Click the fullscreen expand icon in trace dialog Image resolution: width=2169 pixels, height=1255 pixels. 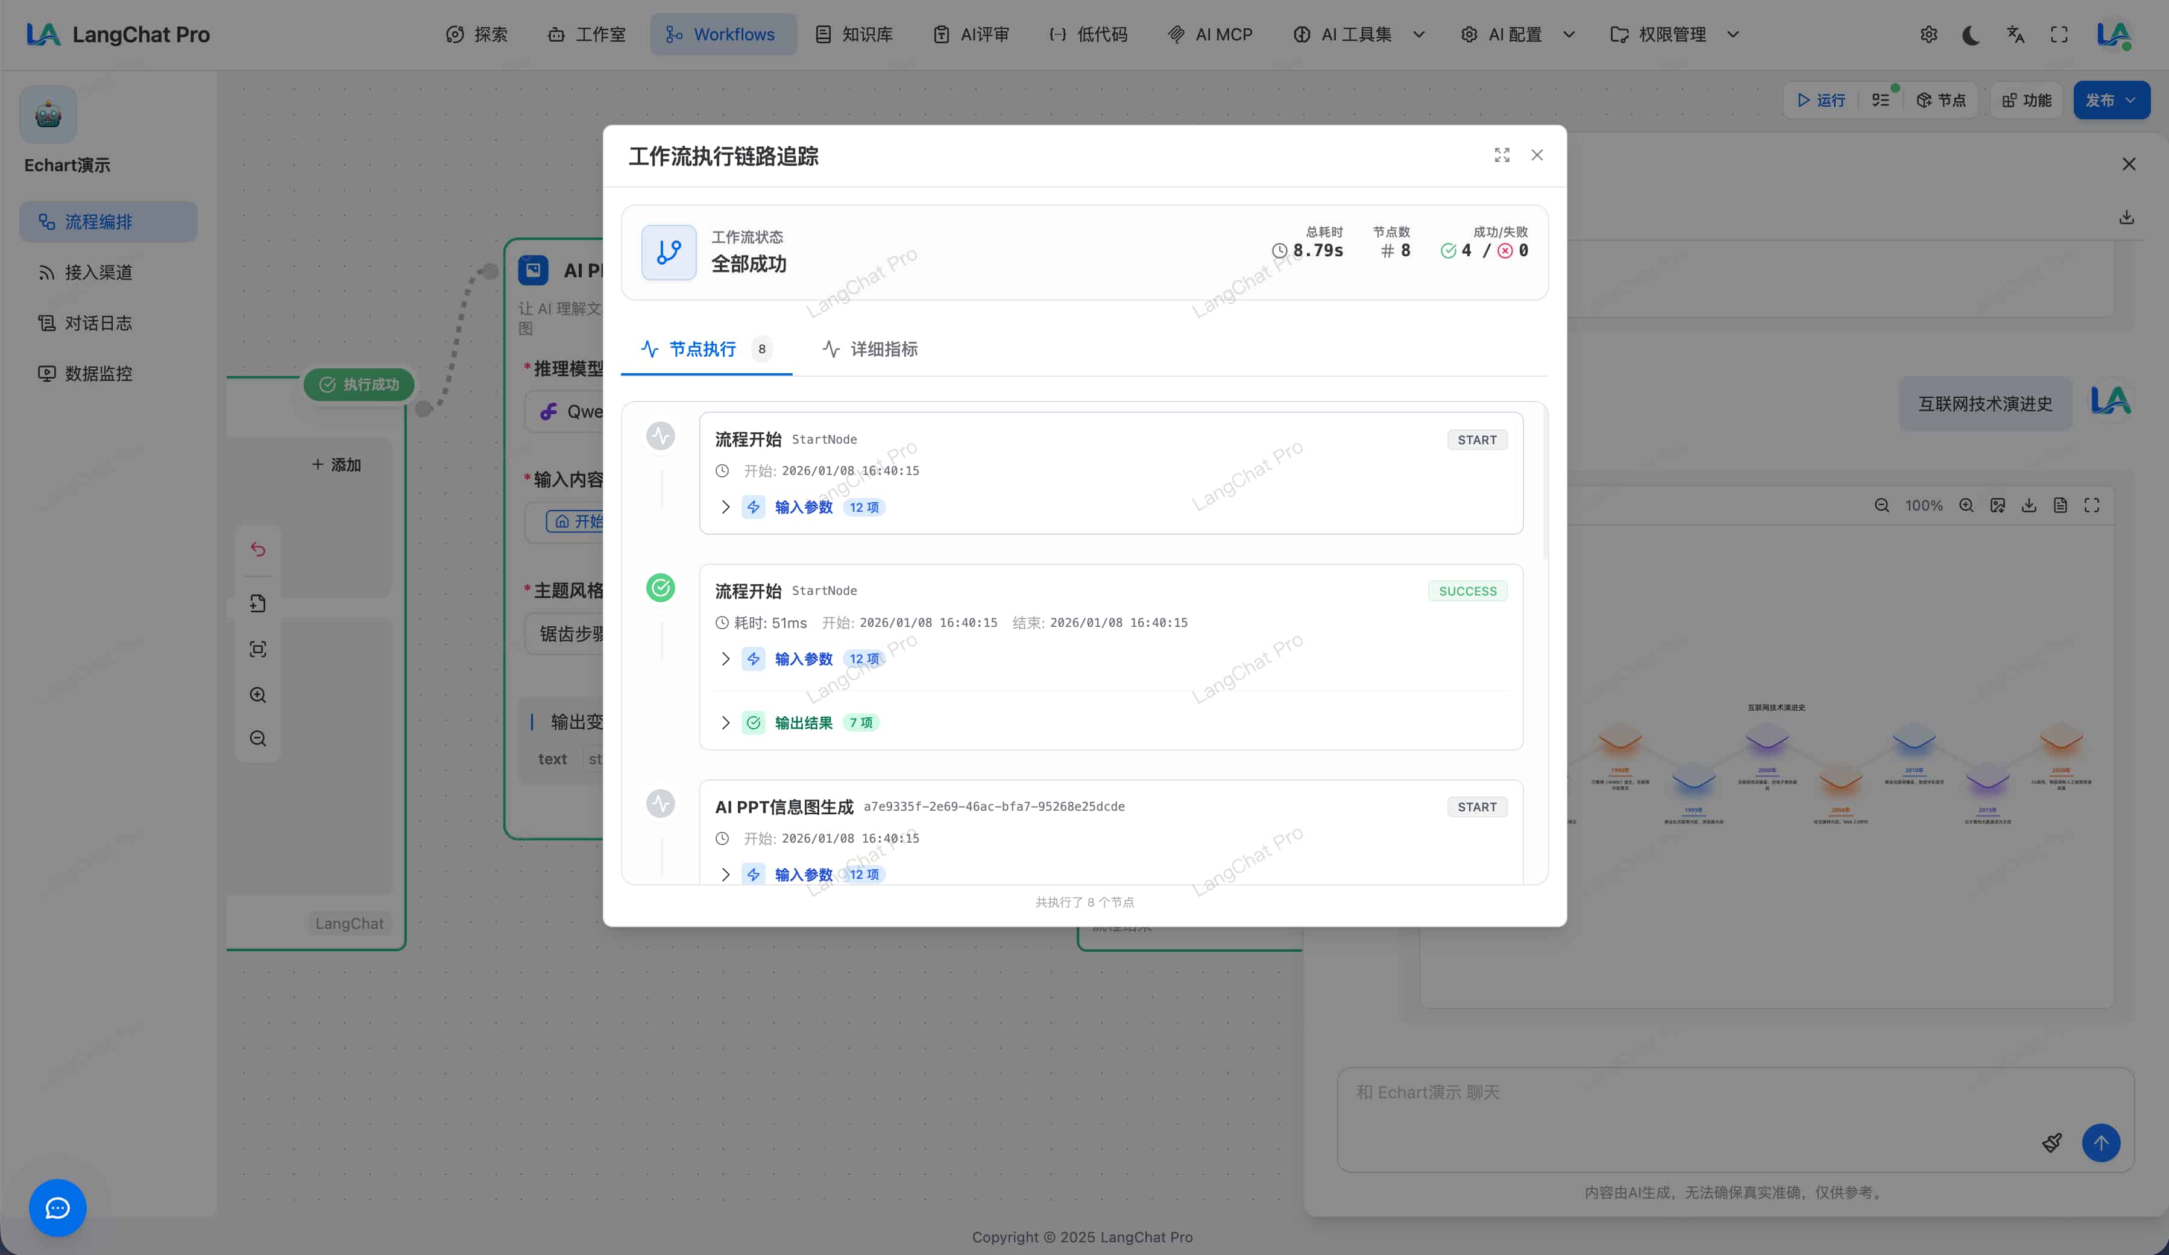pos(1501,155)
